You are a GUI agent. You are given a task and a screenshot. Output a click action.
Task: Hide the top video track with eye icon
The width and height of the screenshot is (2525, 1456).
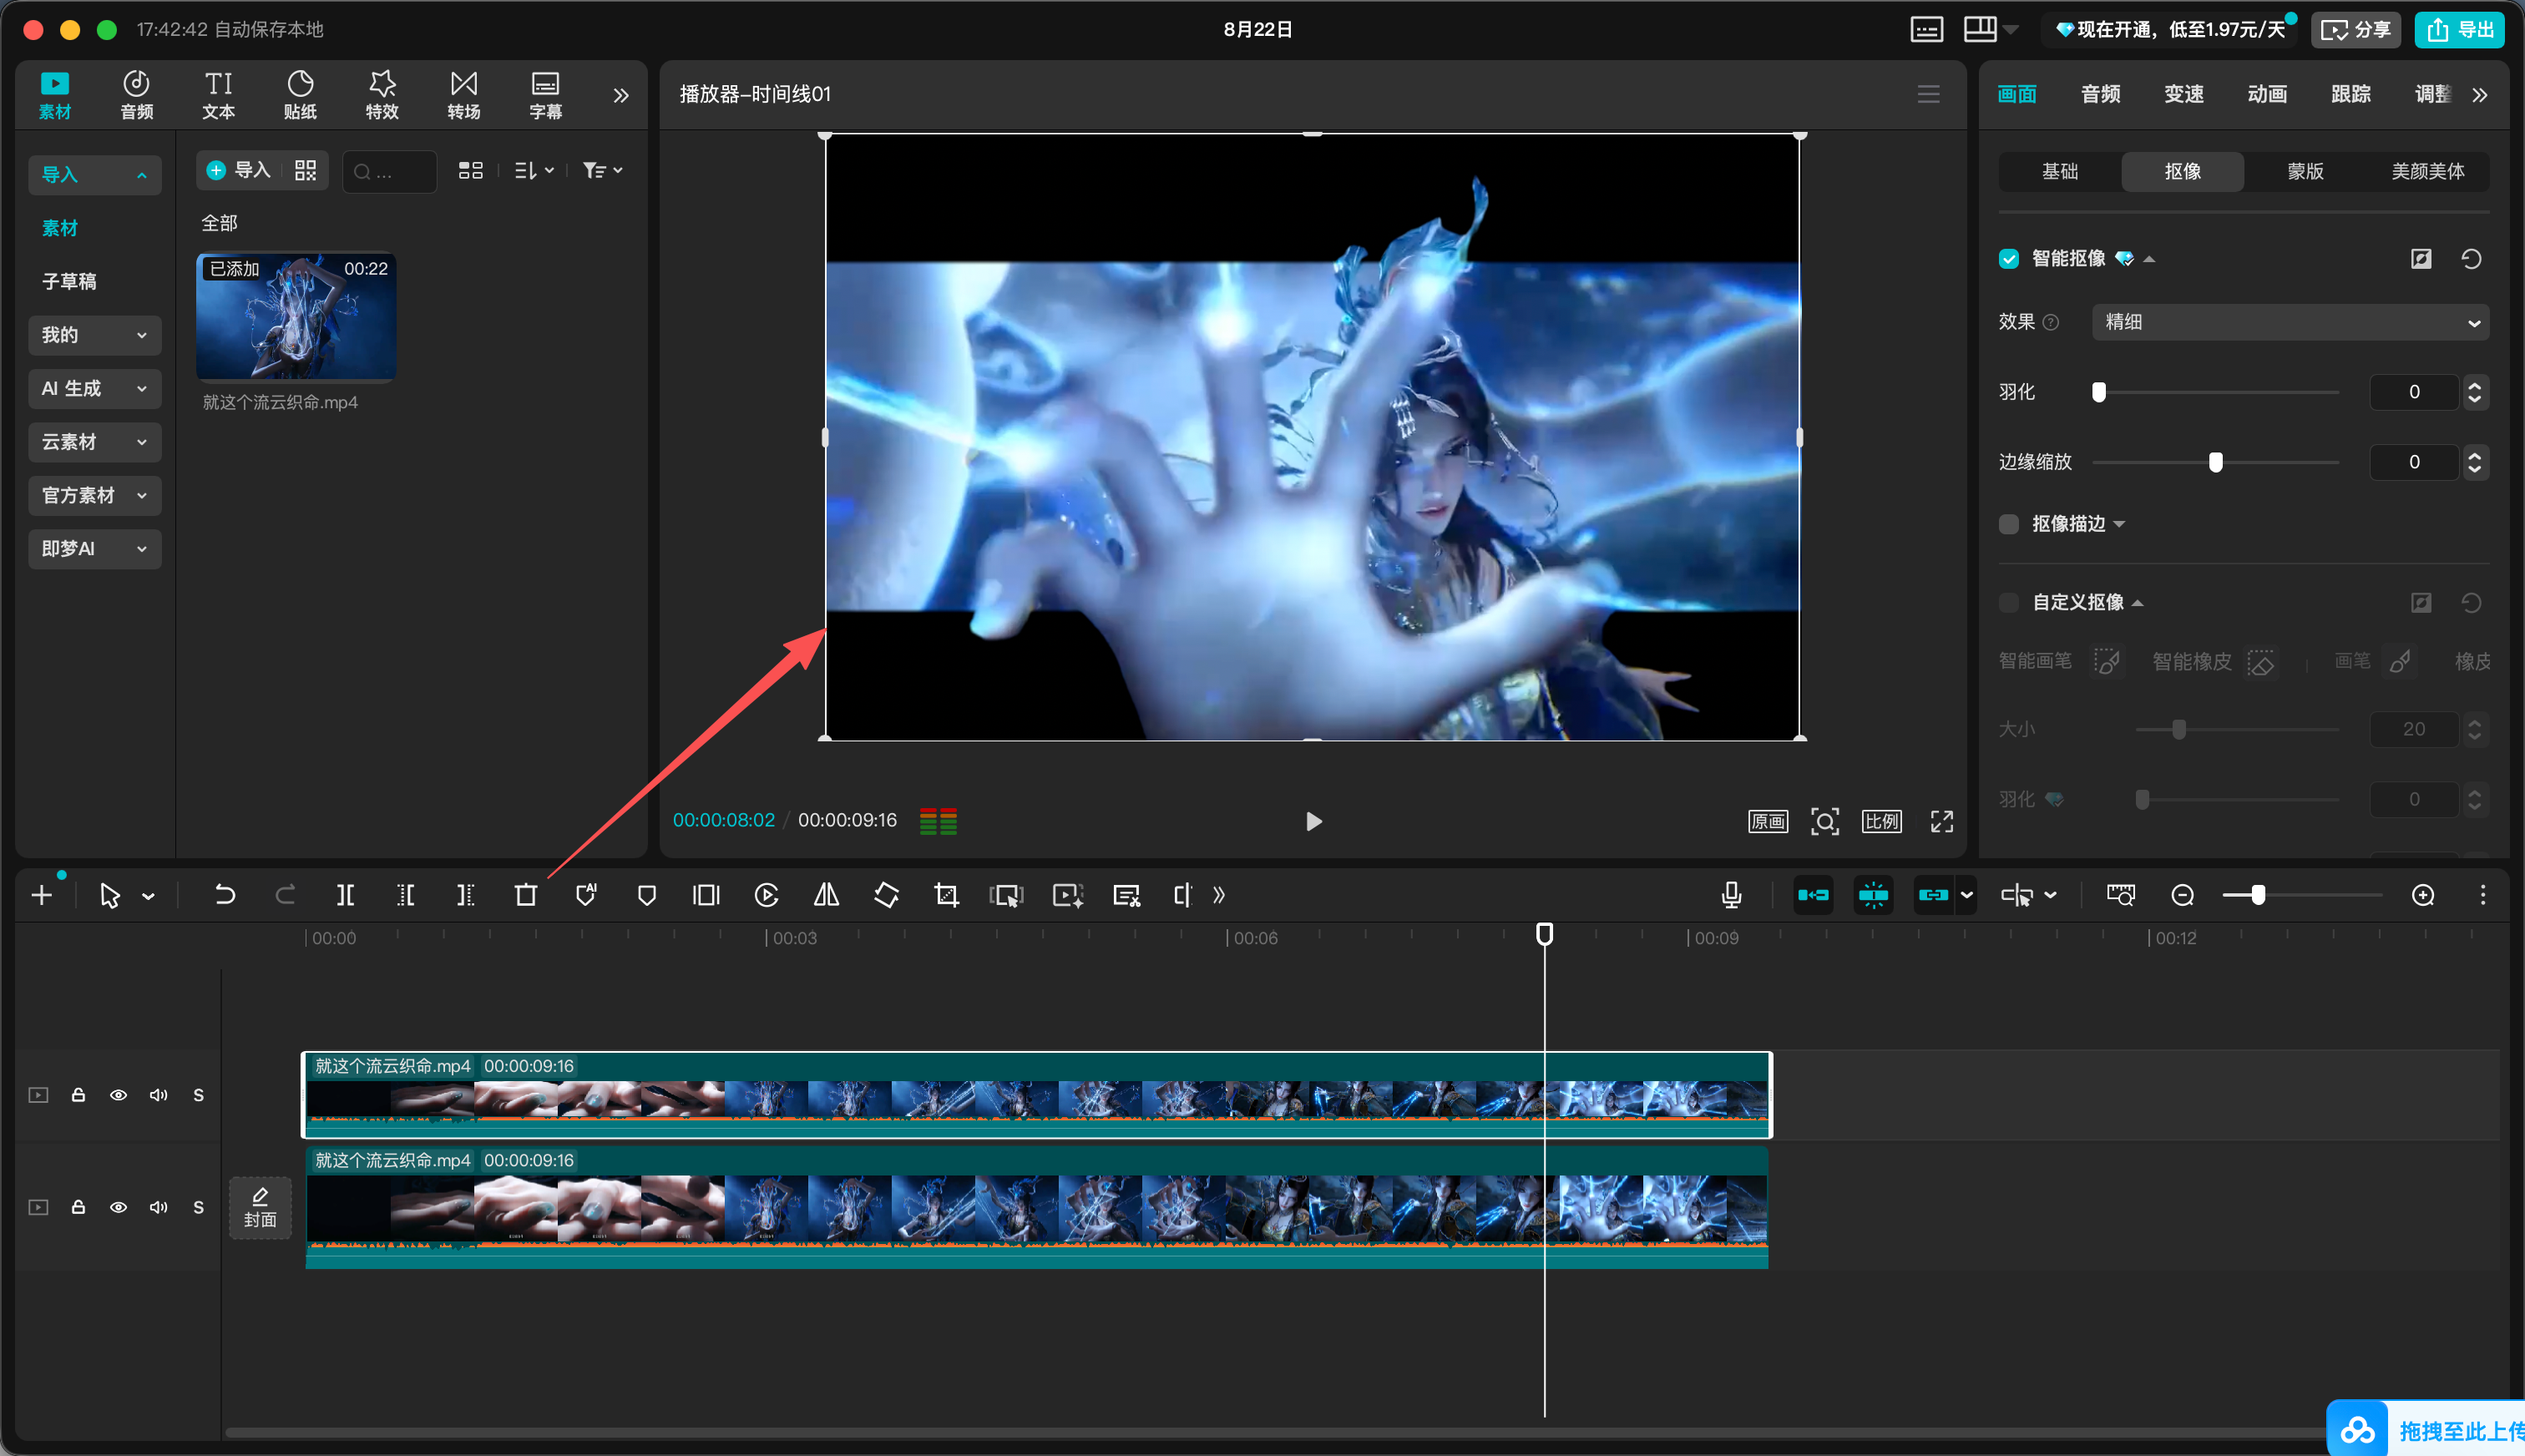click(x=118, y=1095)
